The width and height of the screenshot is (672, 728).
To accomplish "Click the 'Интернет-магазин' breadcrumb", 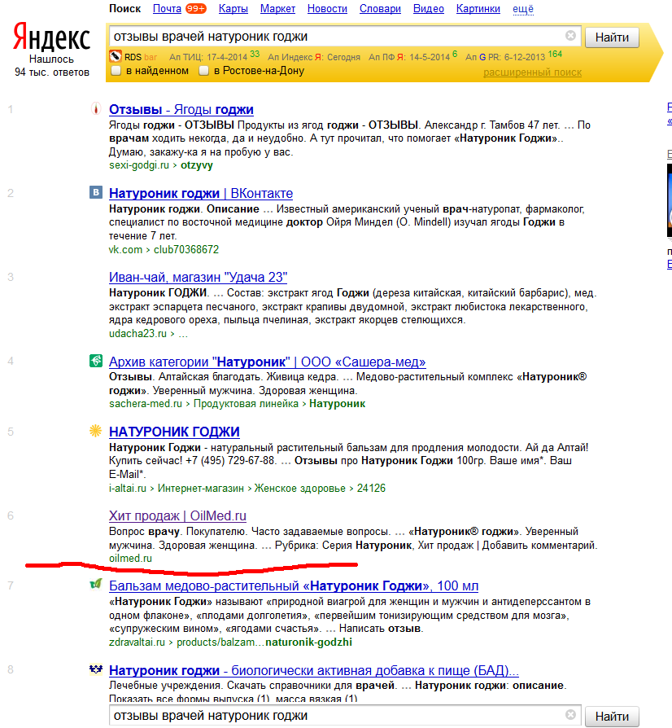I will point(200,488).
